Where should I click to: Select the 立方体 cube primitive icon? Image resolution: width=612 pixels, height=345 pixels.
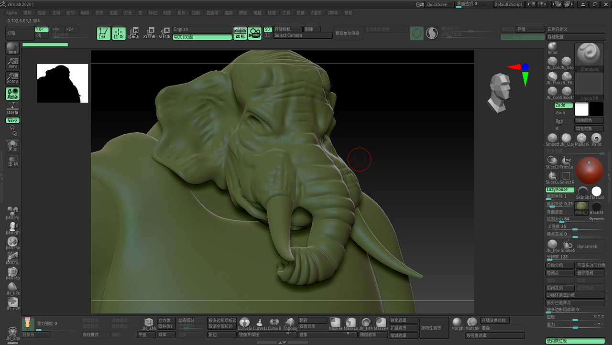pyautogui.click(x=165, y=320)
